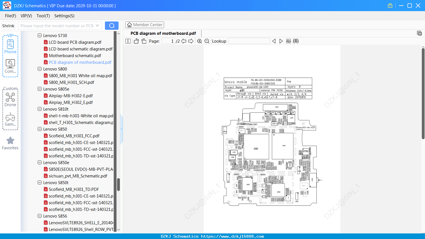Image resolution: width=425 pixels, height=239 pixels.
Task: Open Airplay_MB_H302_E.pdf
Action: [x=71, y=103]
